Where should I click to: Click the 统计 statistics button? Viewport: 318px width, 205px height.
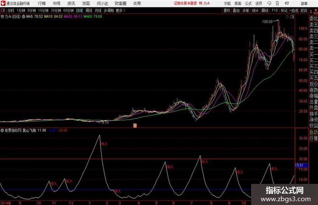coord(255,10)
